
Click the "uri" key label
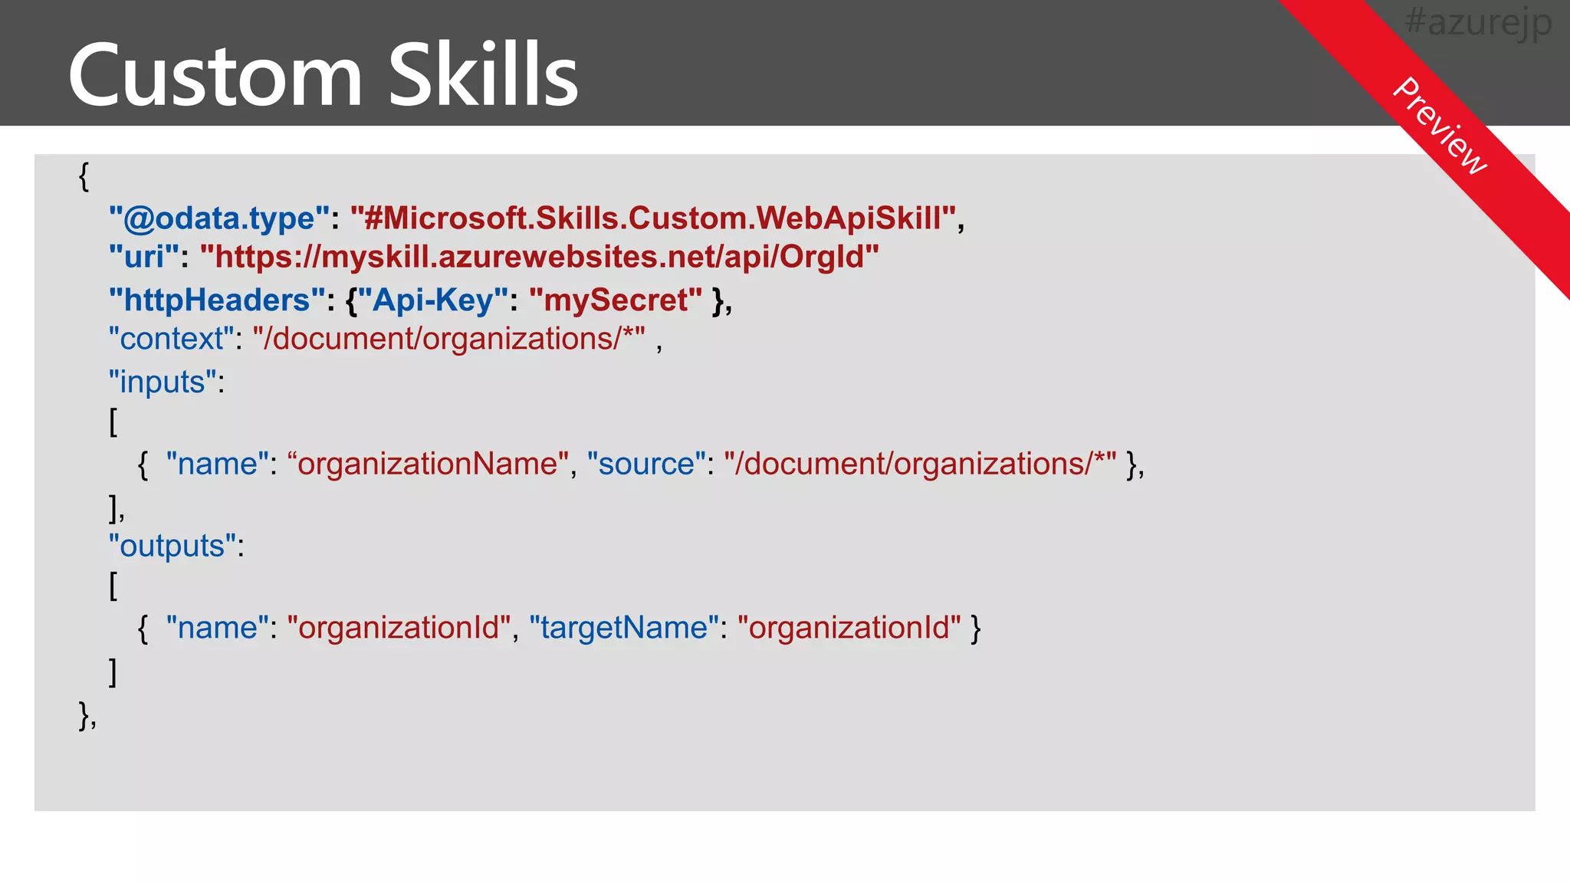[x=143, y=257]
